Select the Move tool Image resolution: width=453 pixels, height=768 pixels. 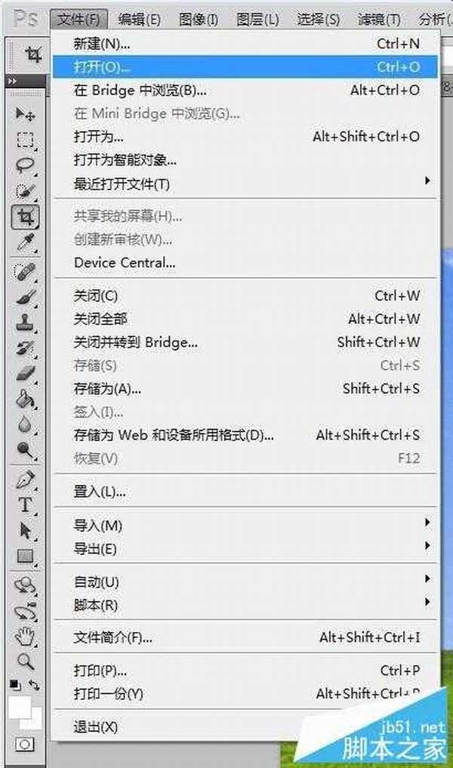[26, 113]
